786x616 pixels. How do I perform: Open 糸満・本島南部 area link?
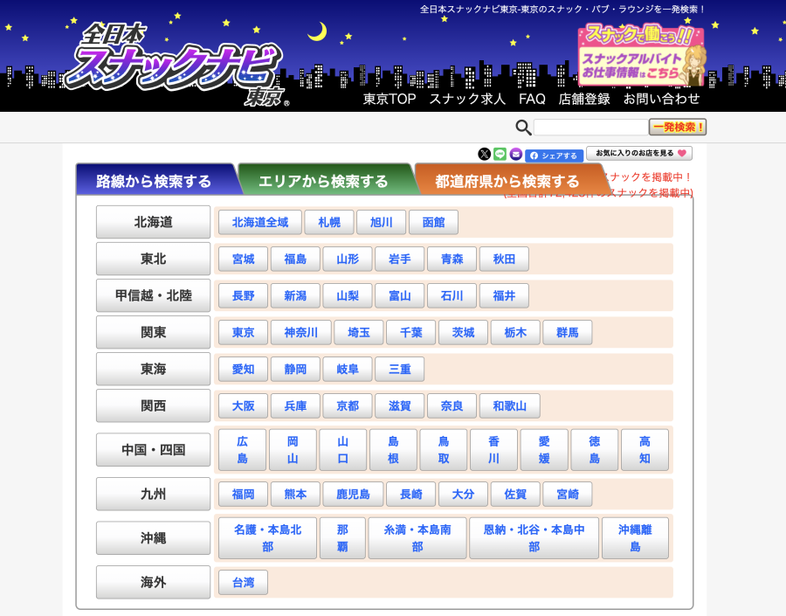(417, 538)
